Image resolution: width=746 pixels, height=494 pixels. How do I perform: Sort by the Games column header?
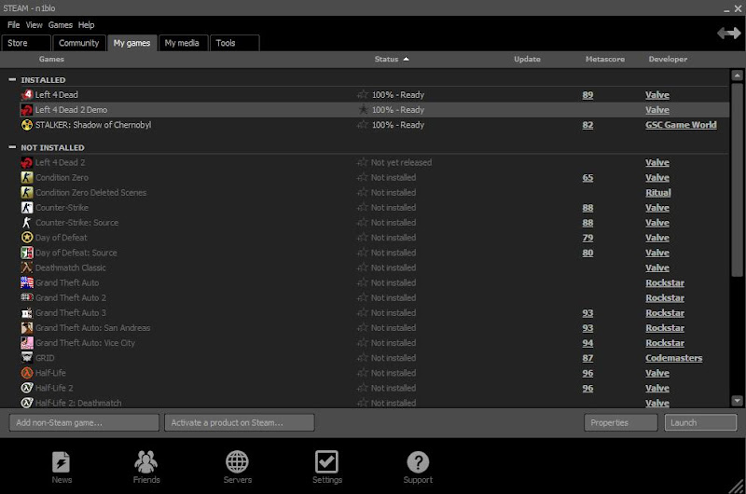[x=51, y=59]
